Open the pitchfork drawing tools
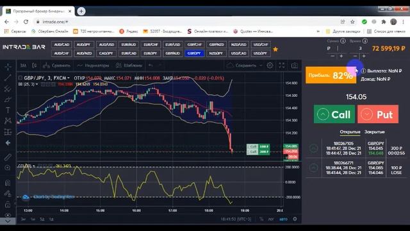Image resolution: width=410 pixels, height=231 pixels. (x=8, y=89)
